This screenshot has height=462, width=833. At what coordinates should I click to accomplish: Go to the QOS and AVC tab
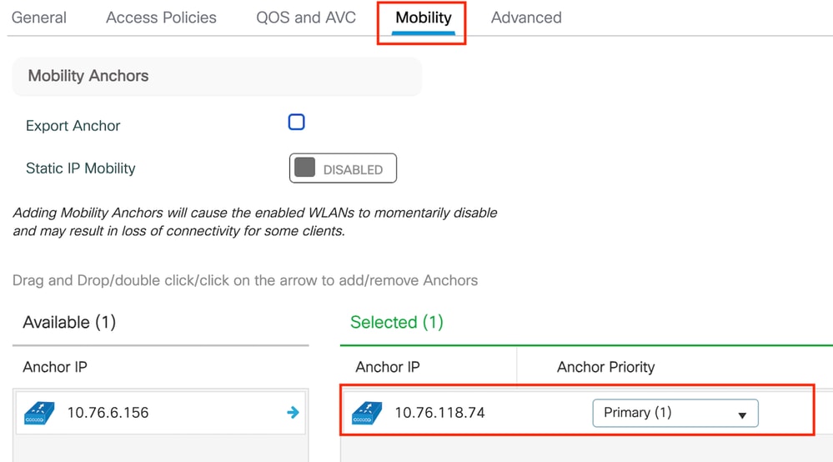pos(306,18)
